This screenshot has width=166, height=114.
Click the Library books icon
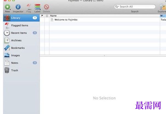click(x=7, y=18)
